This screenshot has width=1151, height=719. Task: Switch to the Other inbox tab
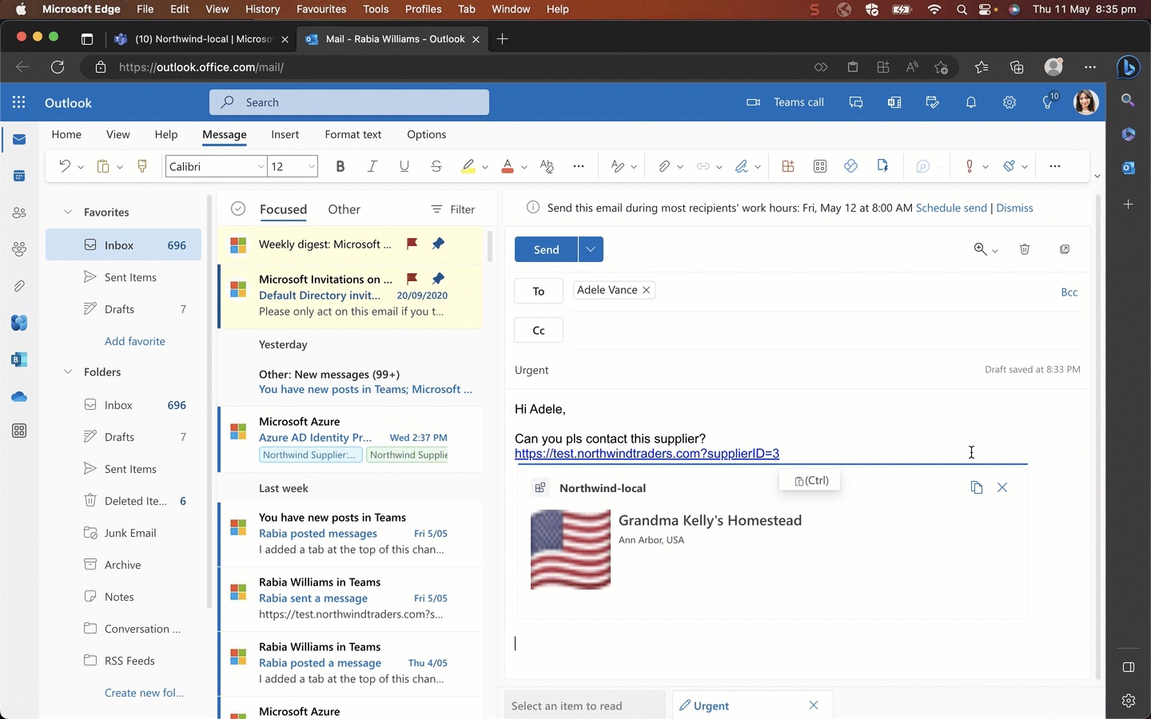click(345, 209)
